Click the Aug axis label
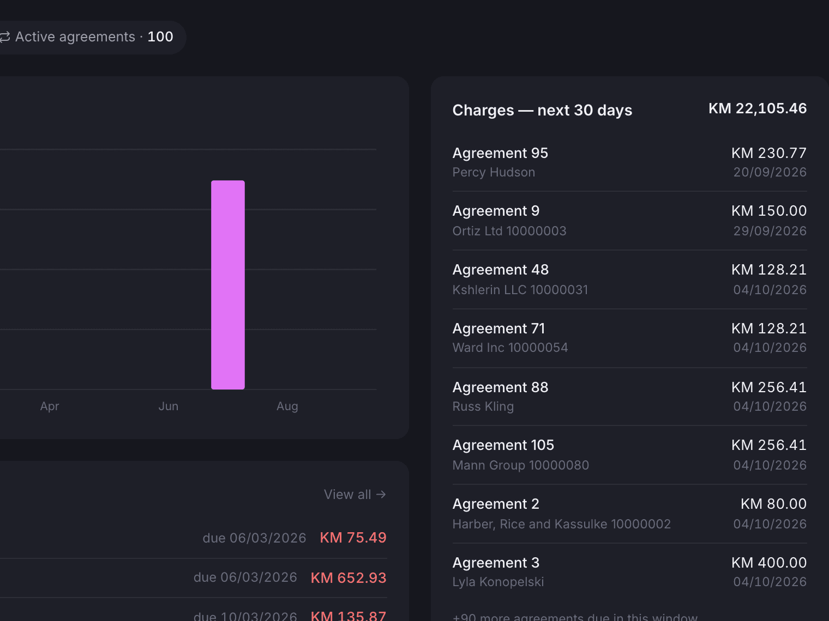This screenshot has width=829, height=621. [287, 406]
